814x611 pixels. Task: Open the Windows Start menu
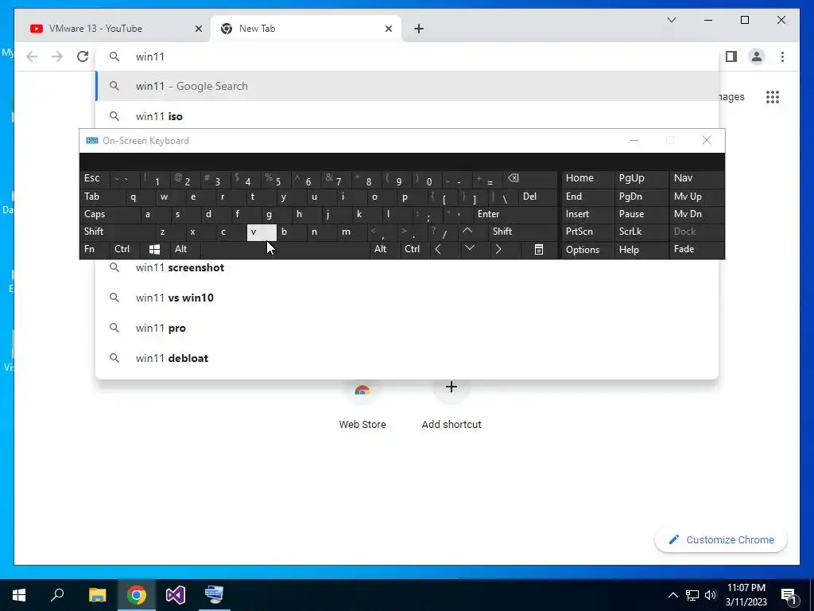point(19,595)
